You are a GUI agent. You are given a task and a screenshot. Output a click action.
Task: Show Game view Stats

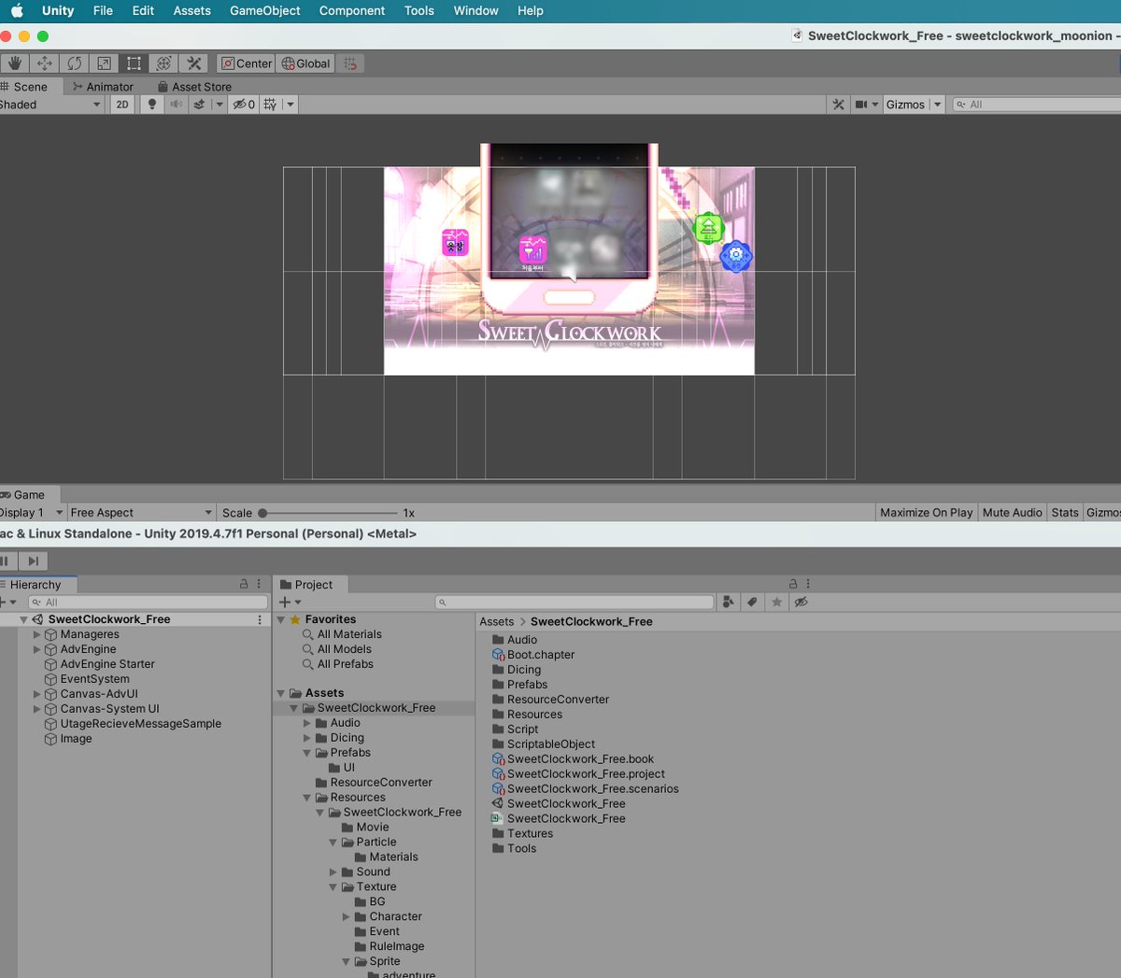tap(1065, 513)
